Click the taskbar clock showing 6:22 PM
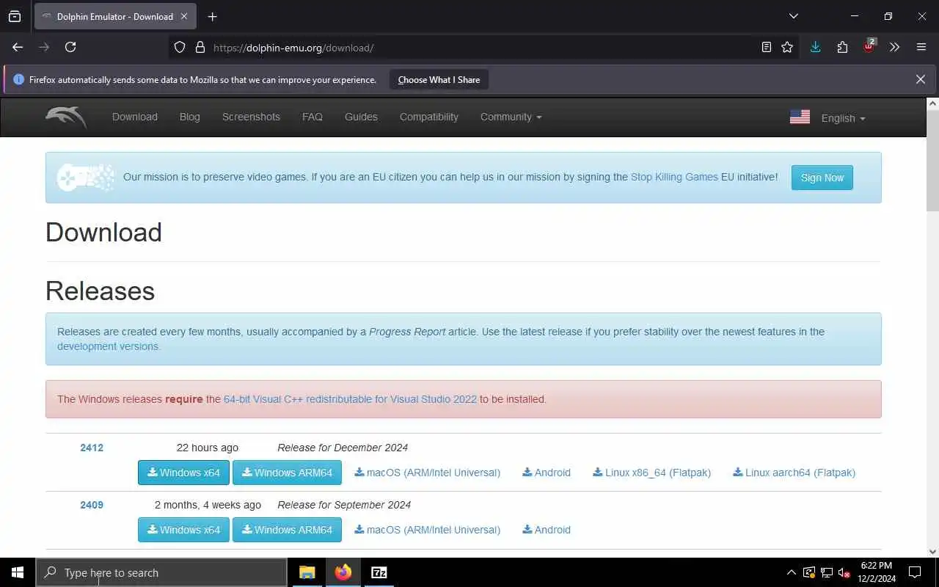939x587 pixels. pyautogui.click(x=876, y=572)
